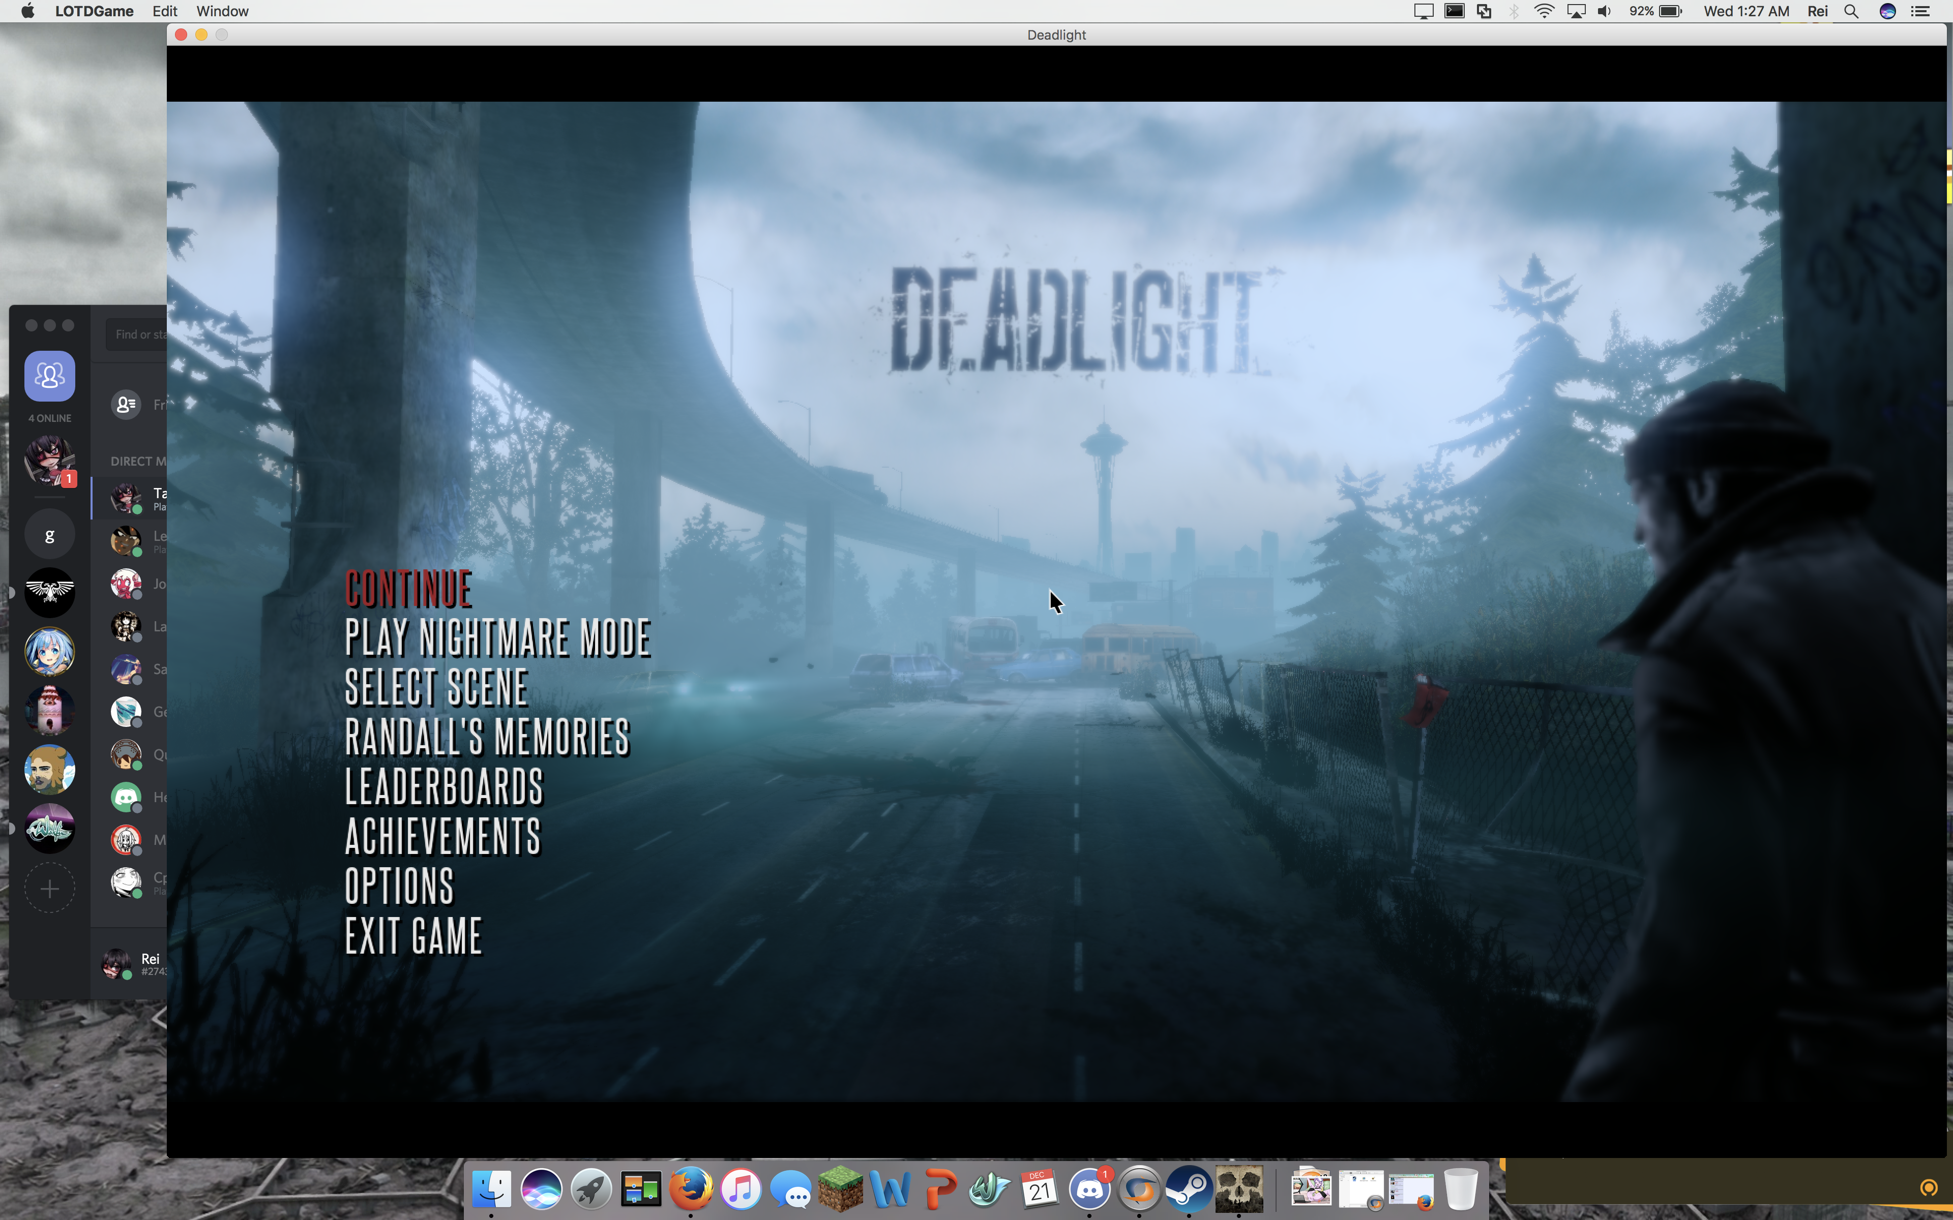
Task: Open the DM with white Discord logo avatar
Action: 126,797
